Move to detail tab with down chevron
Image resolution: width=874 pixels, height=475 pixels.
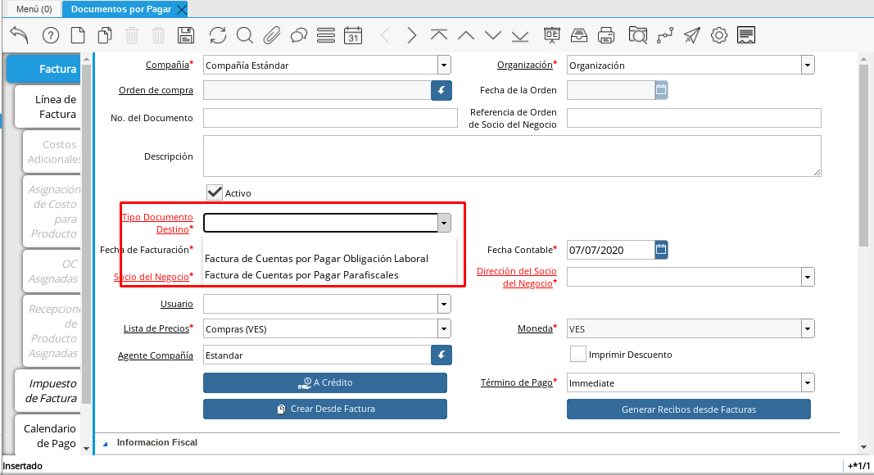[x=493, y=36]
